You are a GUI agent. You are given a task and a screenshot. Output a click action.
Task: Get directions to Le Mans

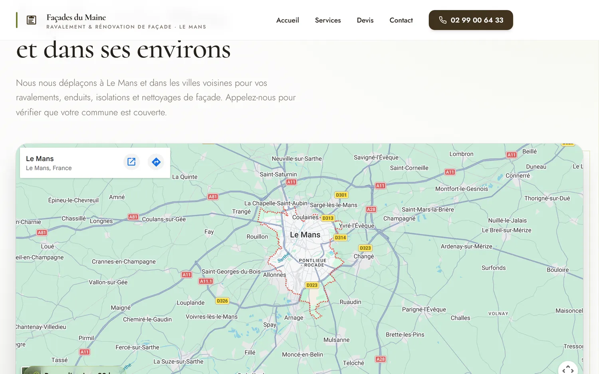click(x=156, y=162)
